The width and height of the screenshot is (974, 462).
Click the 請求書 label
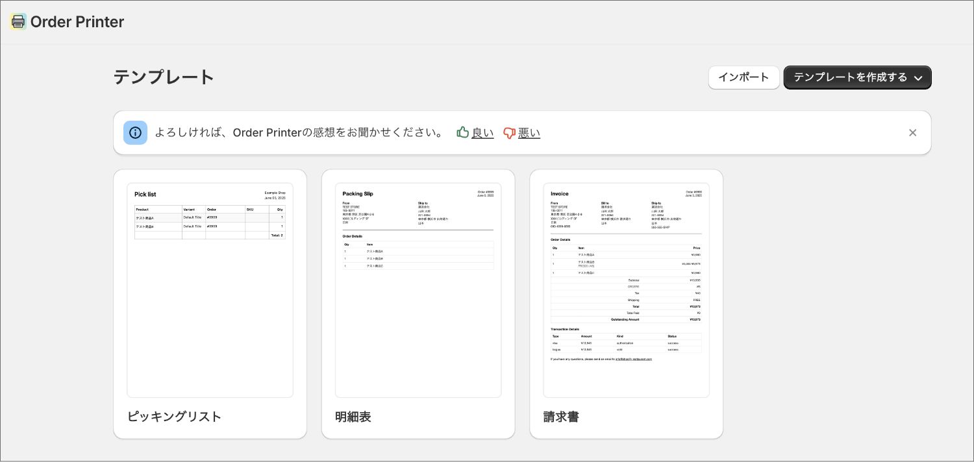coord(561,417)
